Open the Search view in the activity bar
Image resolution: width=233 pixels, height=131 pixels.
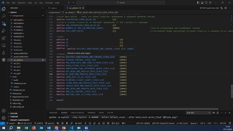(x=4, y=16)
